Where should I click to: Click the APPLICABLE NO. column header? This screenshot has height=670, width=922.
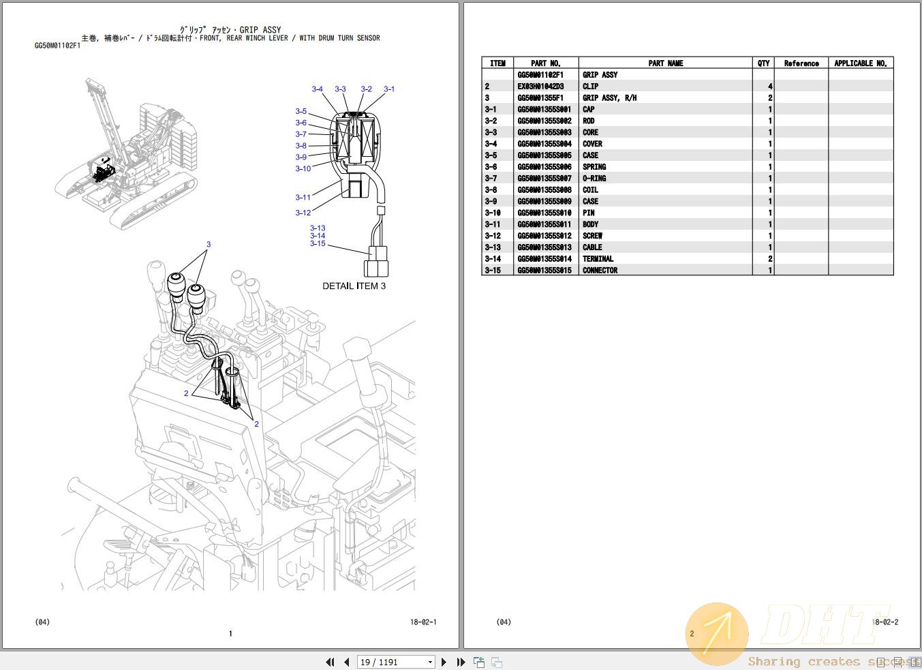click(x=861, y=63)
